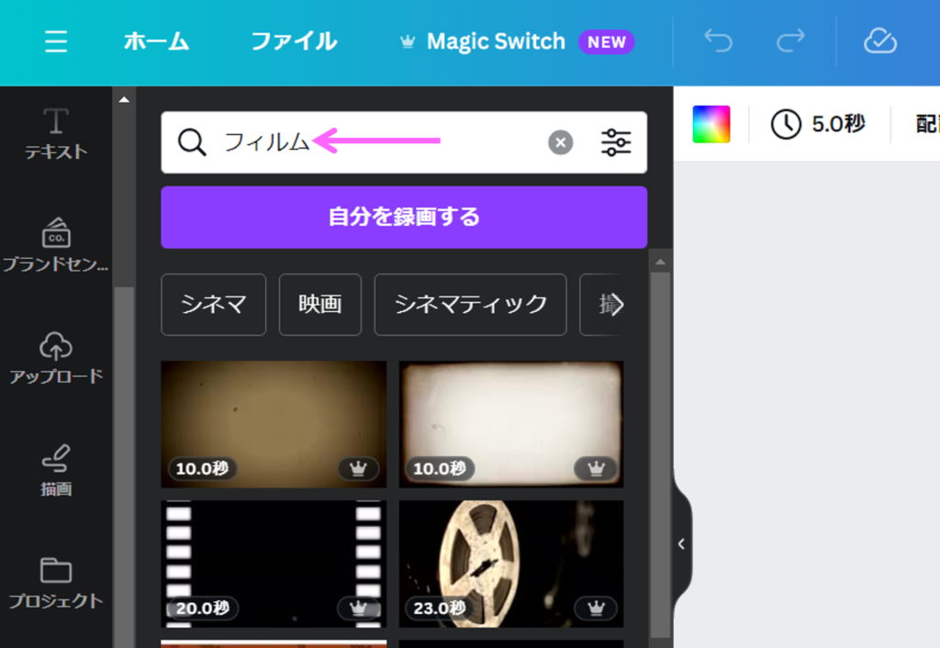This screenshot has width=940, height=648.
Task: Click the redo arrow icon
Action: [789, 41]
